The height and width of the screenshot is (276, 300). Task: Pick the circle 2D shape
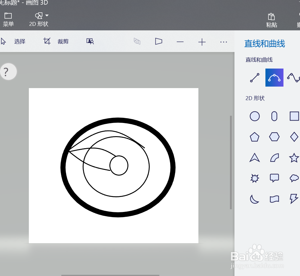click(255, 116)
